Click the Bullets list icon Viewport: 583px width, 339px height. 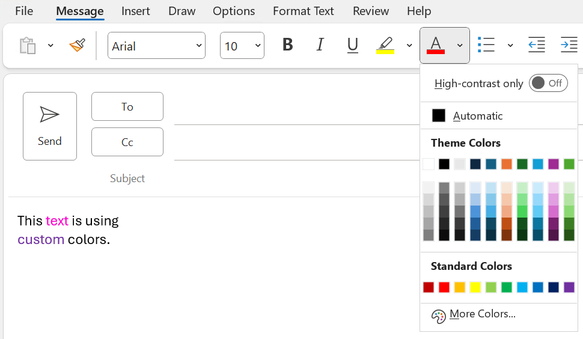click(486, 45)
